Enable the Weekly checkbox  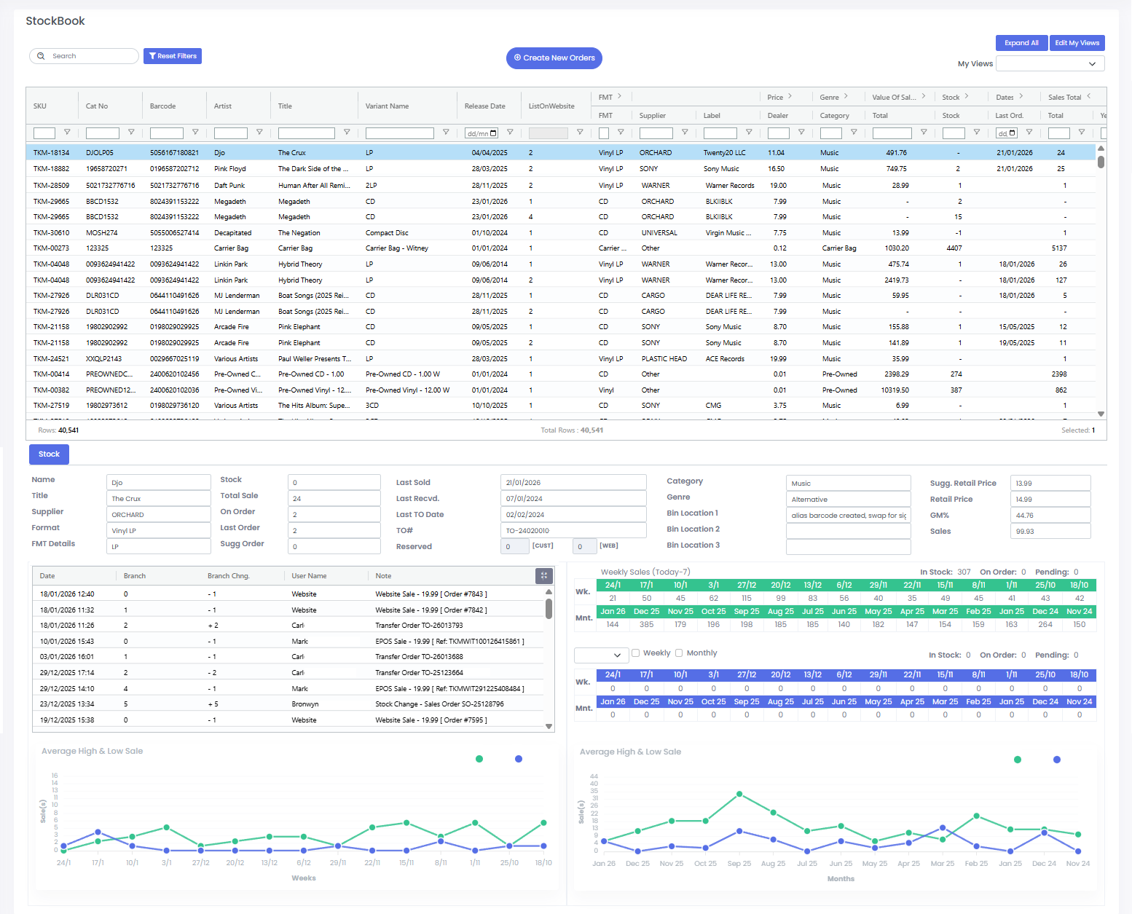coord(636,653)
